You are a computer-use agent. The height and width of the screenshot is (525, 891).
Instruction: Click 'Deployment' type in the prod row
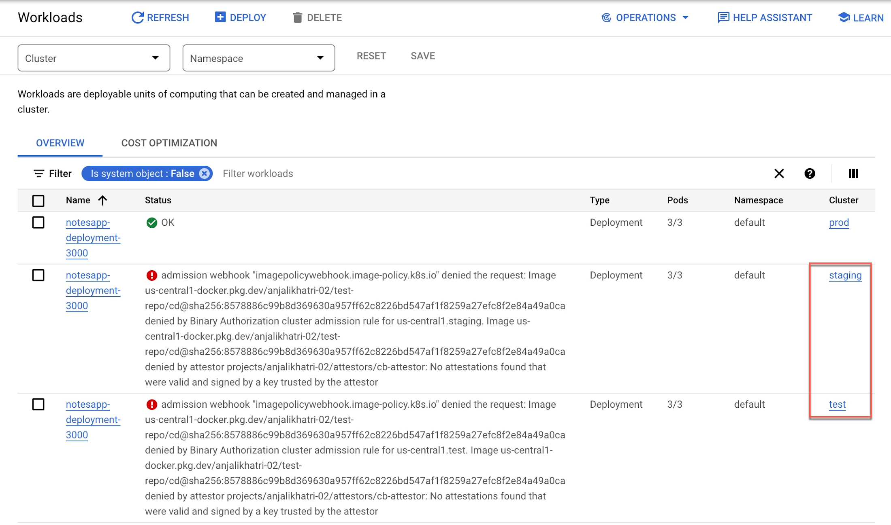point(616,223)
